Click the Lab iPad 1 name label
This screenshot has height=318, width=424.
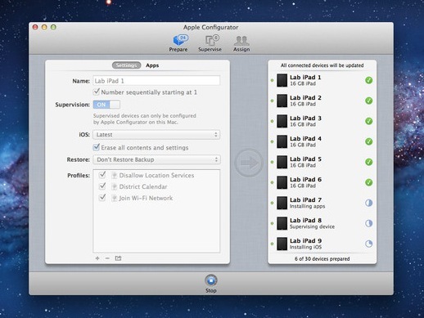(305, 77)
